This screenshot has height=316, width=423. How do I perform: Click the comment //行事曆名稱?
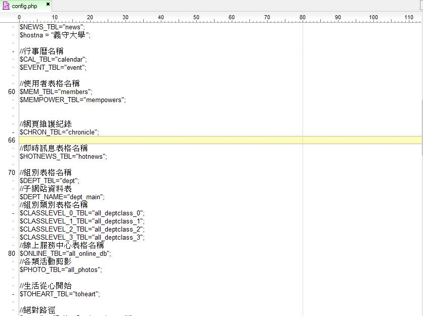click(41, 51)
